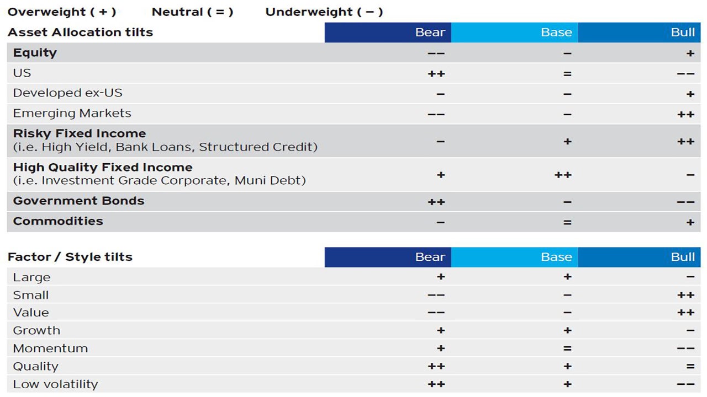Click the Equity row label
707x397 pixels.
[x=35, y=53]
